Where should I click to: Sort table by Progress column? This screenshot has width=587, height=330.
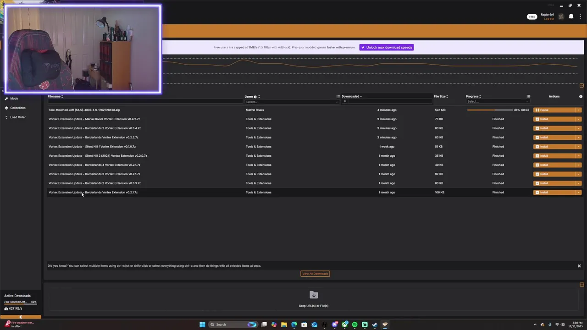473,96
